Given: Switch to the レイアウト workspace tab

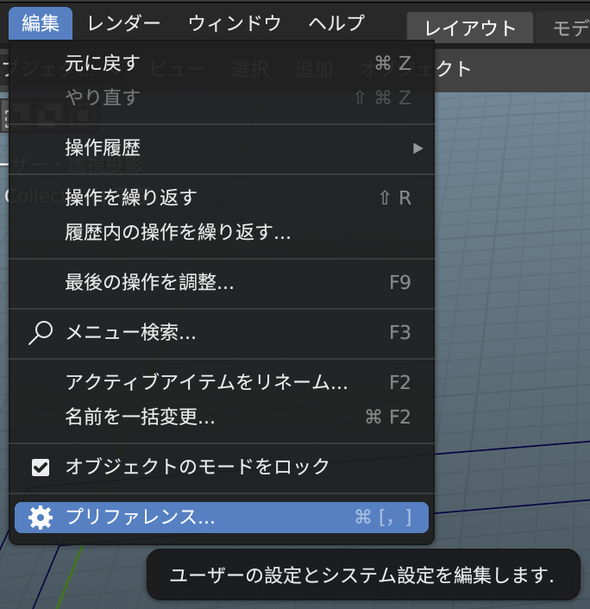Looking at the screenshot, I should tap(470, 28).
